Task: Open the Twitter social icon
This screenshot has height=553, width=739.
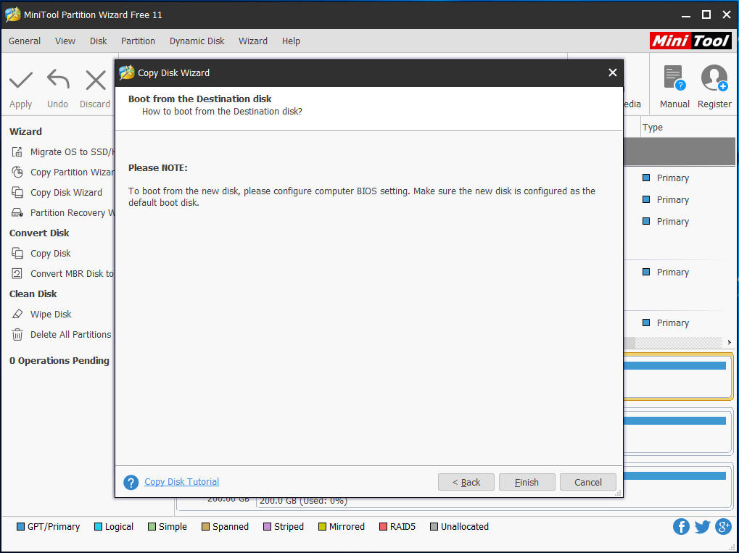Action: pyautogui.click(x=702, y=526)
